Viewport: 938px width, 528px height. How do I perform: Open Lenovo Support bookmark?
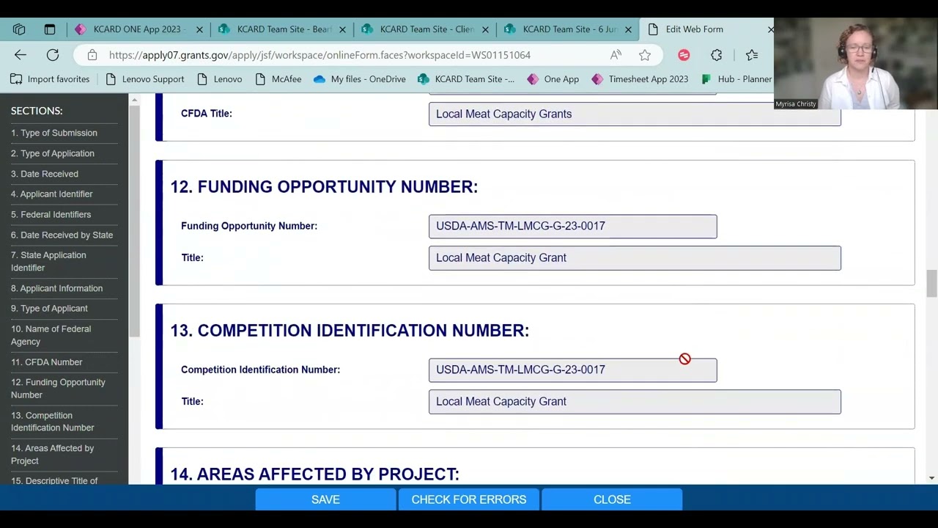point(145,79)
